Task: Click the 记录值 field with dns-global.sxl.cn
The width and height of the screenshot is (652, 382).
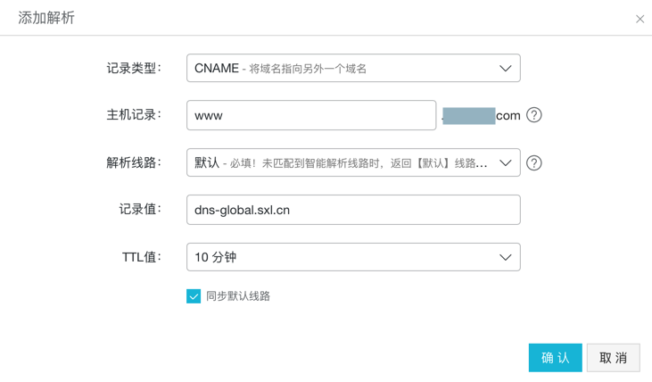Action: (353, 211)
